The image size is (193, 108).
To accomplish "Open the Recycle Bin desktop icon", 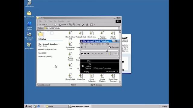I will (29, 46).
